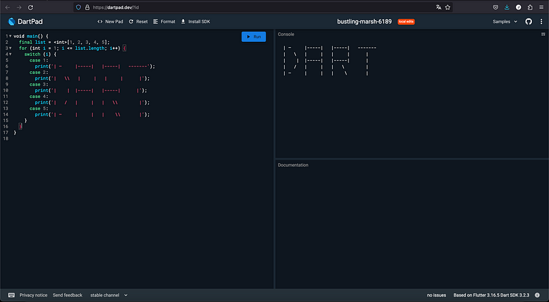Show version info icon in footer
549x302 pixels.
537,295
